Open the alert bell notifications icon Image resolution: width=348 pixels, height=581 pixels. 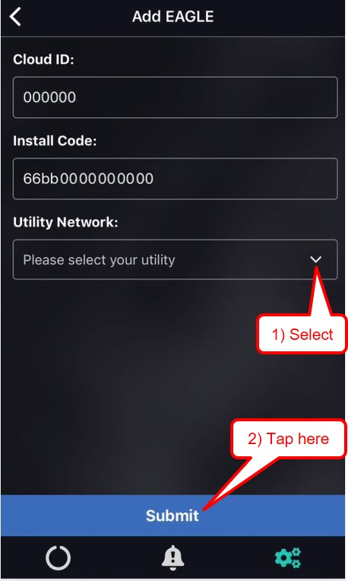click(x=172, y=557)
